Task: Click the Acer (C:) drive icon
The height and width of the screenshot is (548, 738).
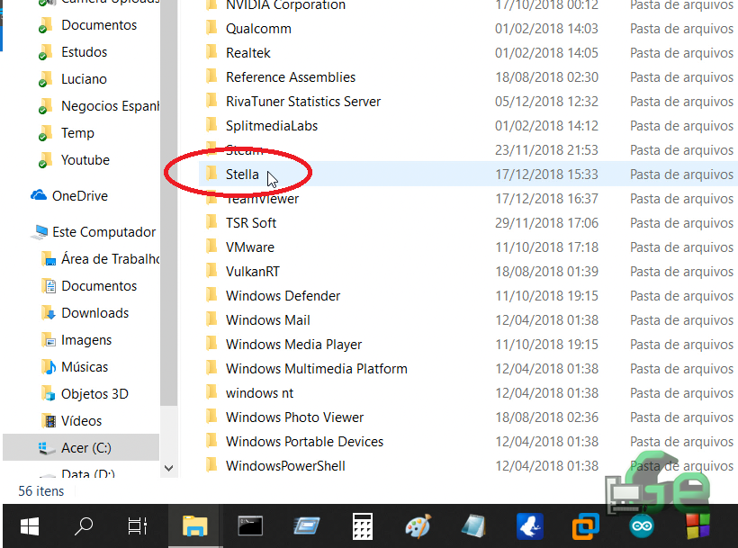Action: tap(47, 448)
